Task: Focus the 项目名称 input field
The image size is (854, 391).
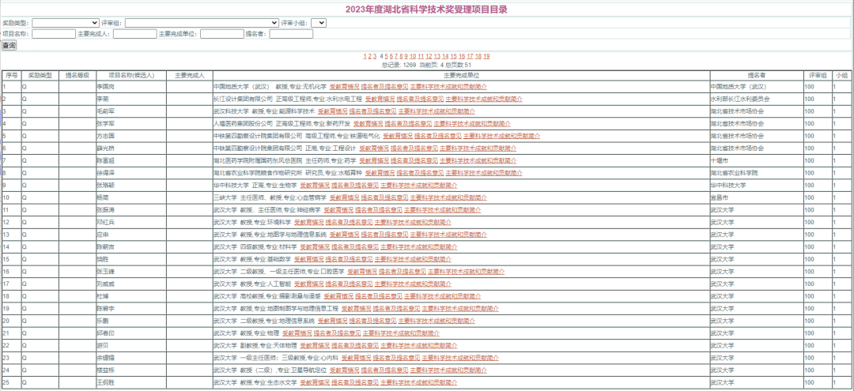Action: click(x=54, y=34)
